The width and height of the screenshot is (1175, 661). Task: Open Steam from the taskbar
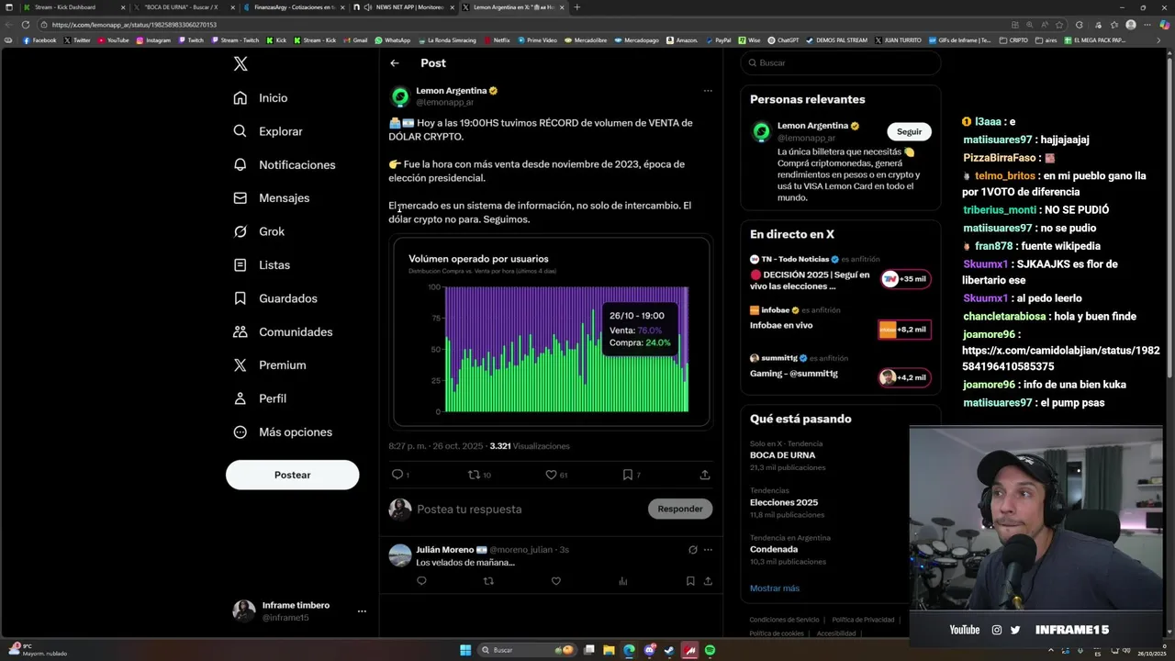[669, 650]
